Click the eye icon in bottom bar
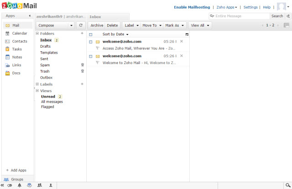This screenshot has width=292, height=189. point(10,185)
